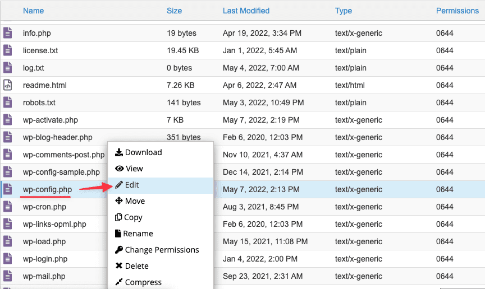Screen dimensions: 485x289
Task: Choose Edit from the context menu
Action: (x=132, y=185)
